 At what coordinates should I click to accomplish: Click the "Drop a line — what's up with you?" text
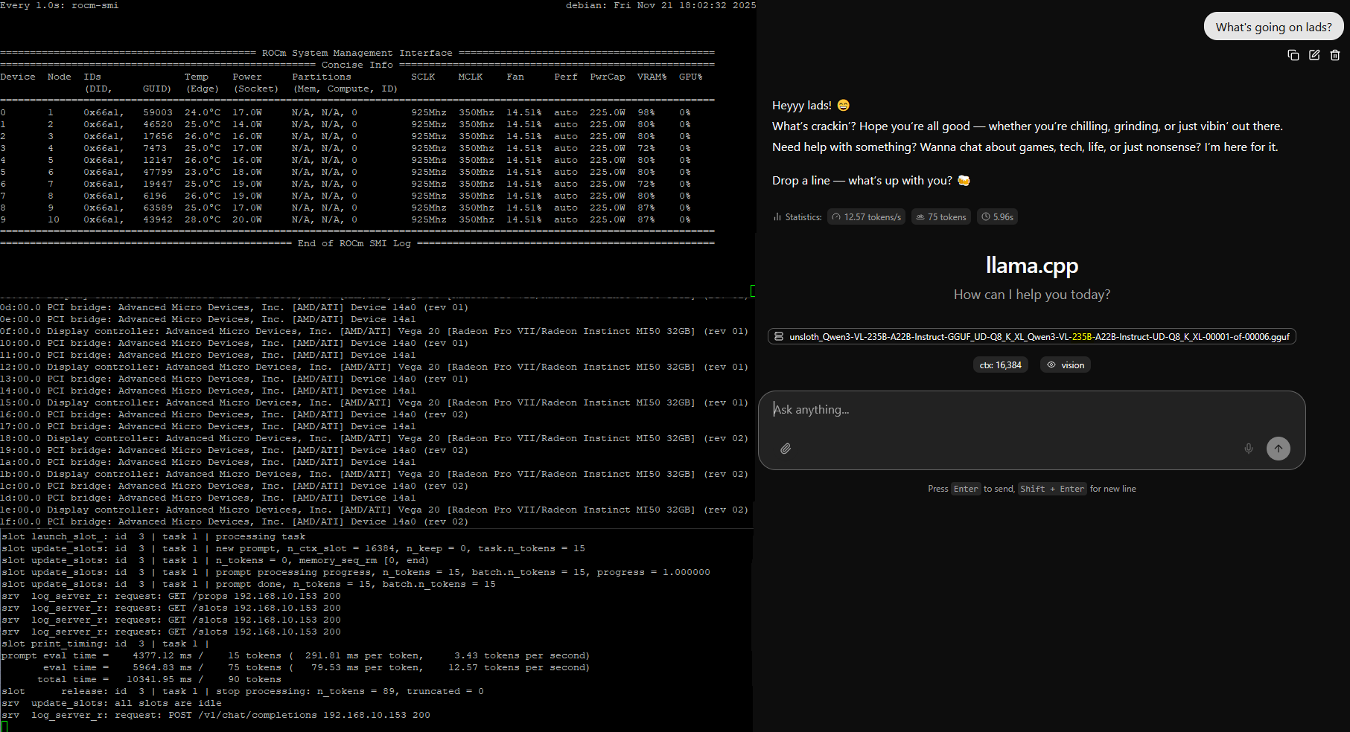[871, 181]
